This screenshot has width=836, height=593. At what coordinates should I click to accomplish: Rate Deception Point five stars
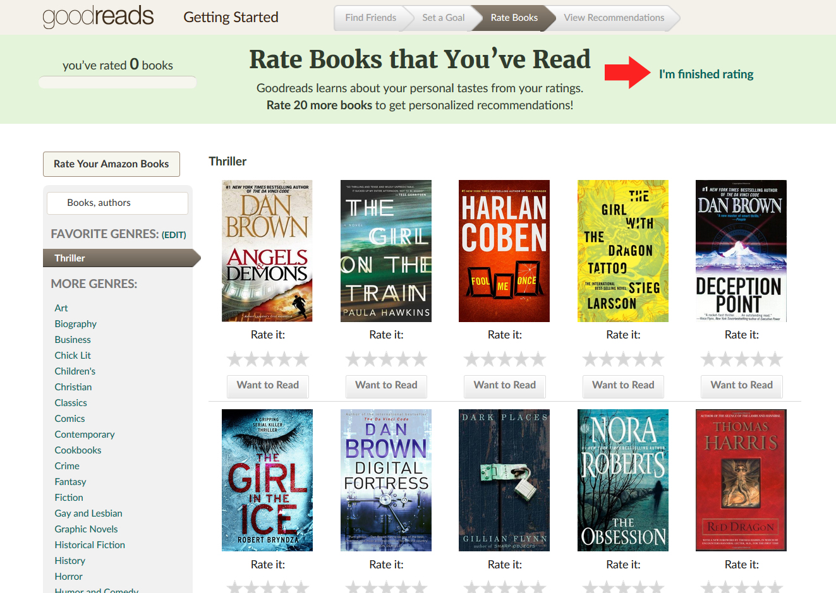tap(775, 359)
